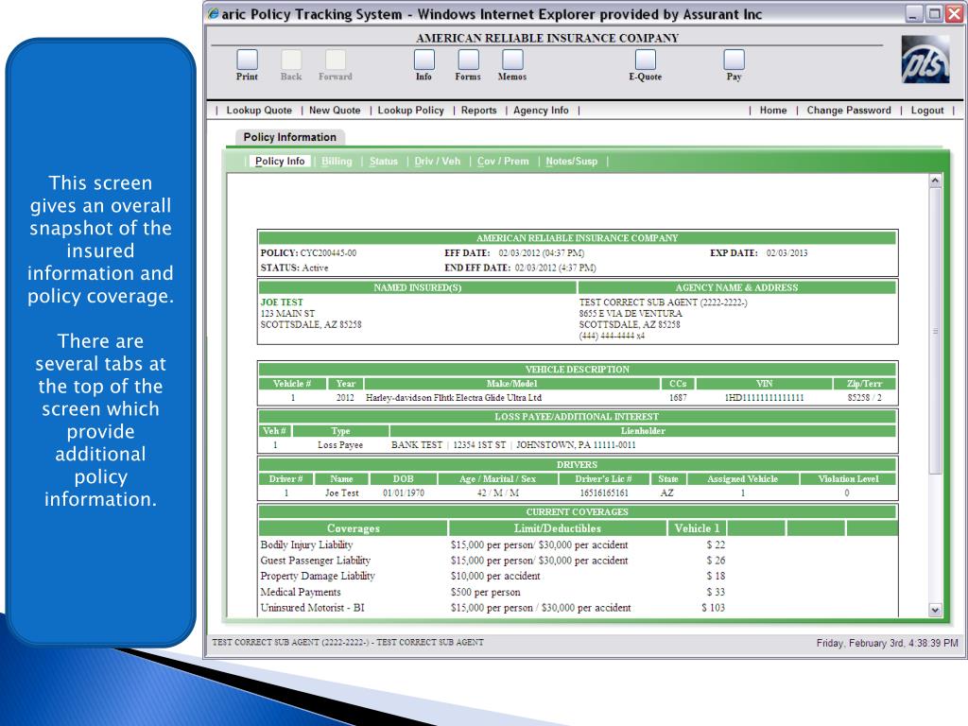Click the Pay toolbar icon
This screenshot has height=726, width=968.
point(734,60)
